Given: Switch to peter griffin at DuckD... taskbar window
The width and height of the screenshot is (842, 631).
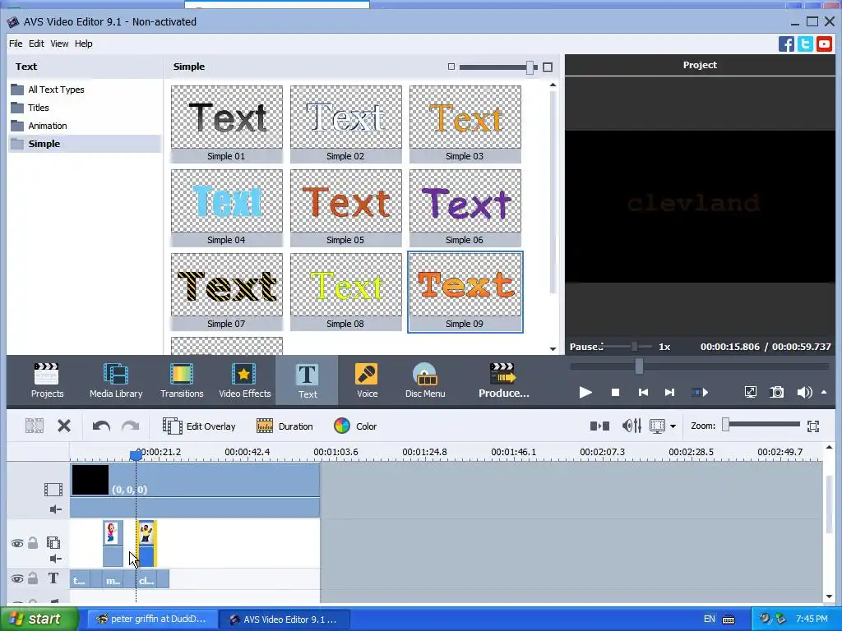Looking at the screenshot, I should 151,619.
